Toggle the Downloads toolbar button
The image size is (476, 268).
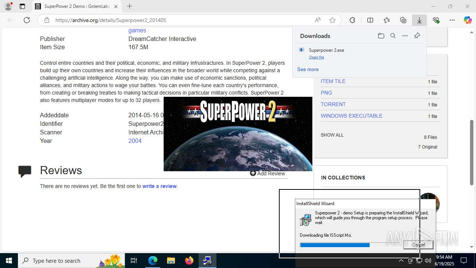tap(419, 20)
